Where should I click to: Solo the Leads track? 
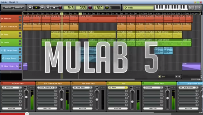coord(20,44)
